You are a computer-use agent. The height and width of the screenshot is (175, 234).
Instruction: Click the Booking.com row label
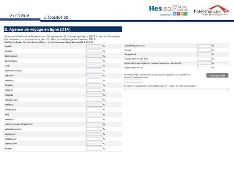(11, 56)
